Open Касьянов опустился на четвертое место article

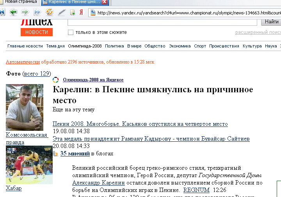coord(140,124)
